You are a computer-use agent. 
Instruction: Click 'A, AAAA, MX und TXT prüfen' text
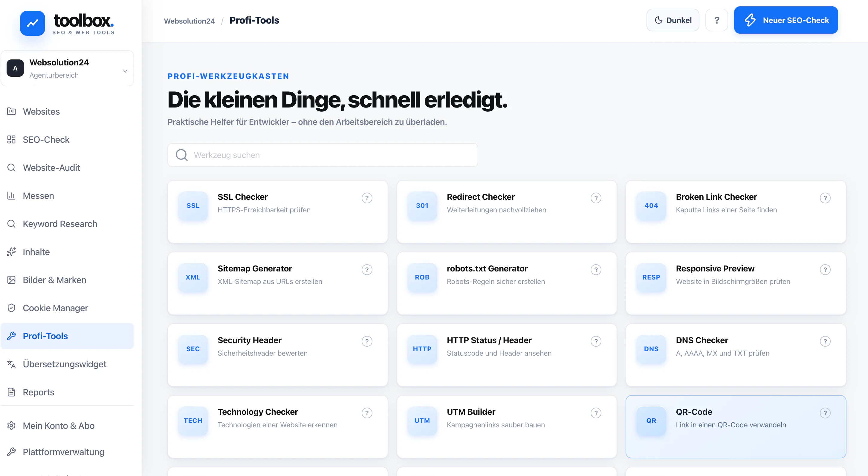[722, 353]
